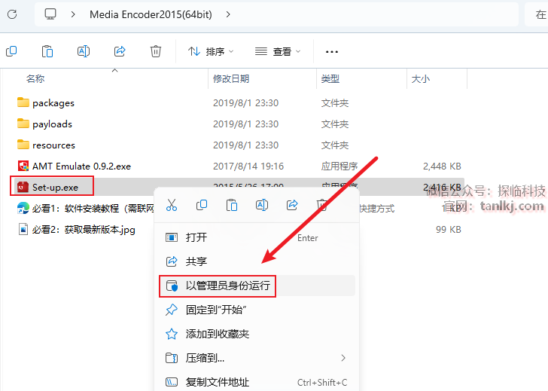Select the 必看1 软件安装教程 shortcut
Viewport: 548px width, 391px height.
[x=93, y=209]
